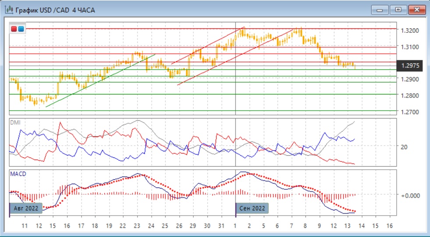
Task: Click the blue square icon on chart
Action: pyautogui.click(x=21, y=29)
